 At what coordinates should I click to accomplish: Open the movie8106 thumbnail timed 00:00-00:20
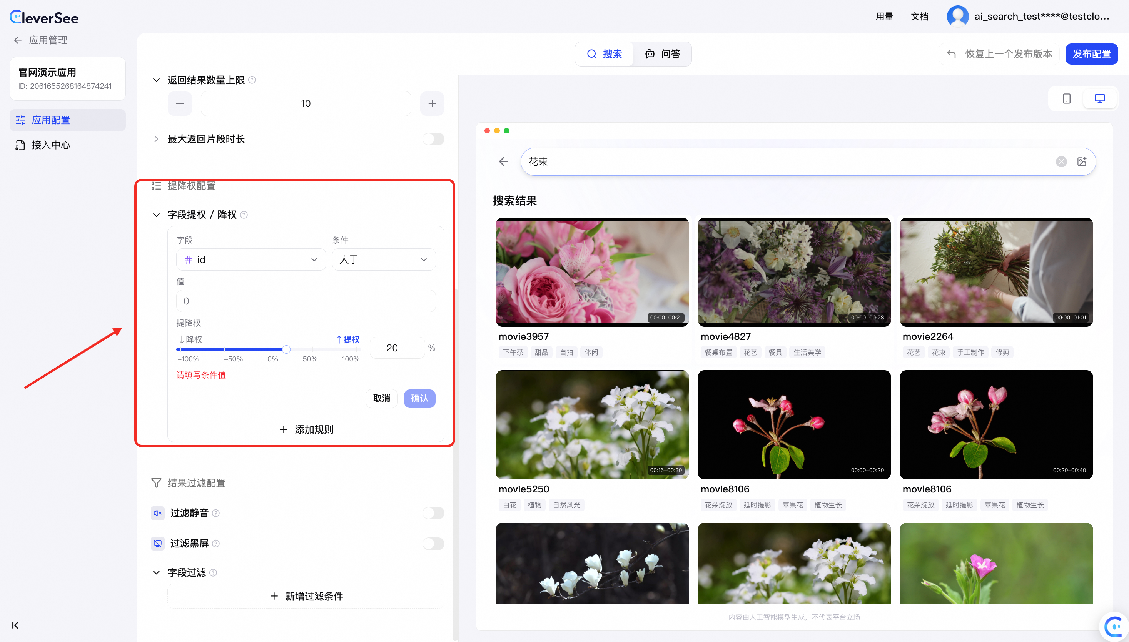[794, 425]
